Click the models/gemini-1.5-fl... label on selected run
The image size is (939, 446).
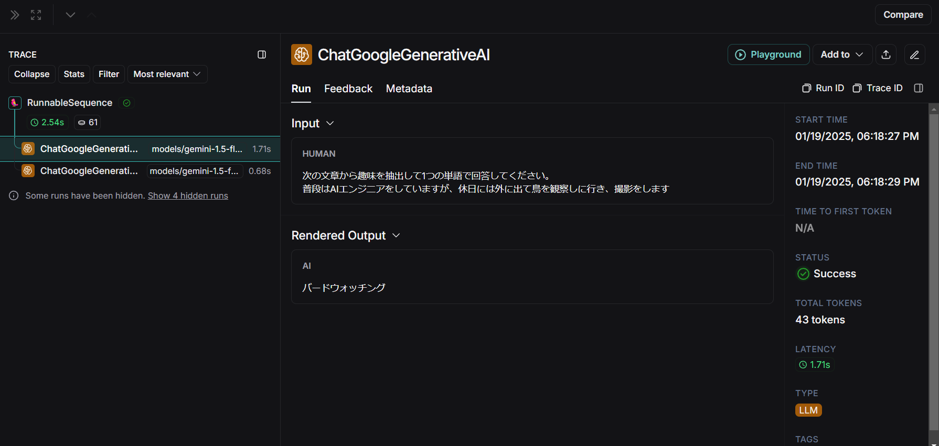tap(197, 149)
